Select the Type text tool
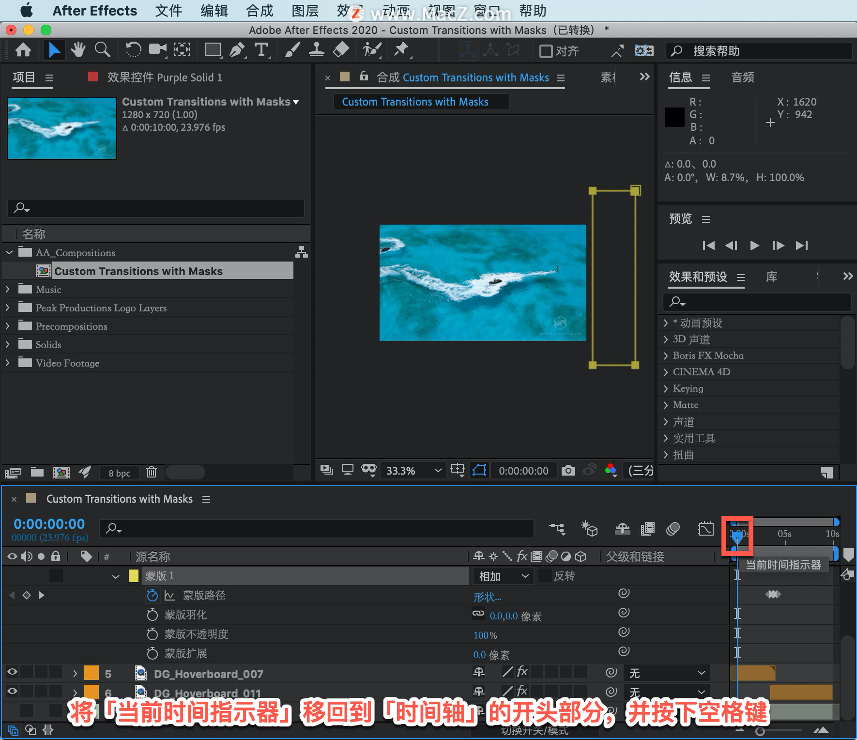This screenshot has width=857, height=740. point(261,50)
